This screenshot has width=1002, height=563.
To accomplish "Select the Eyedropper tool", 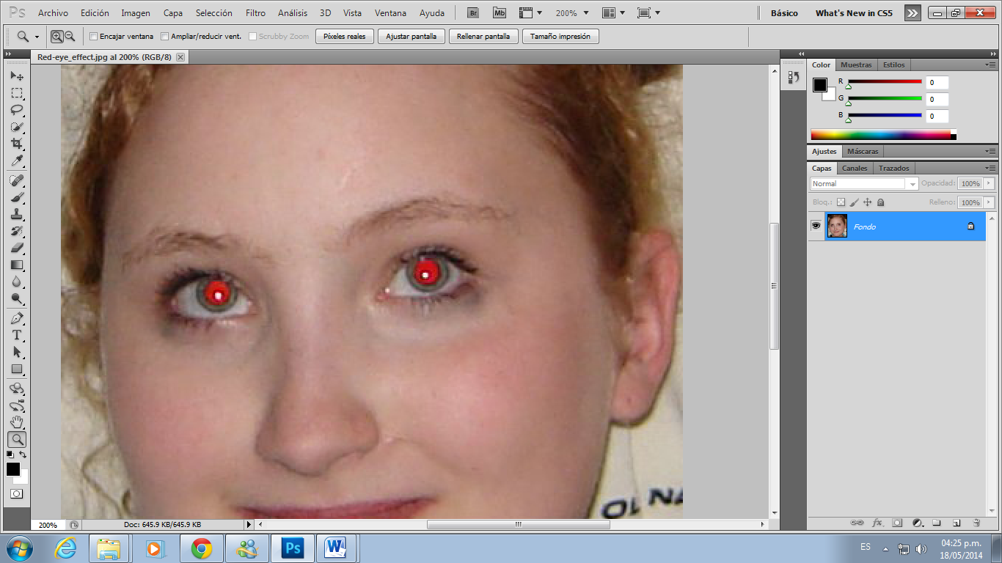I will [x=17, y=161].
